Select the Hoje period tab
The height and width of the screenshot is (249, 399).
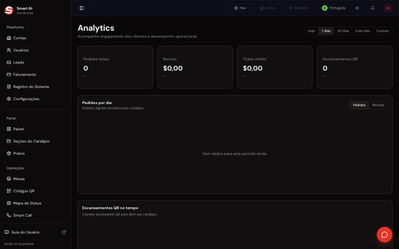[311, 31]
